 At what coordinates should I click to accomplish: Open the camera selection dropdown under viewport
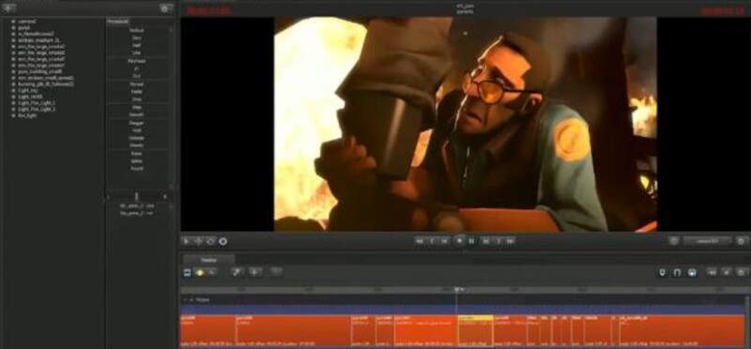pos(708,241)
